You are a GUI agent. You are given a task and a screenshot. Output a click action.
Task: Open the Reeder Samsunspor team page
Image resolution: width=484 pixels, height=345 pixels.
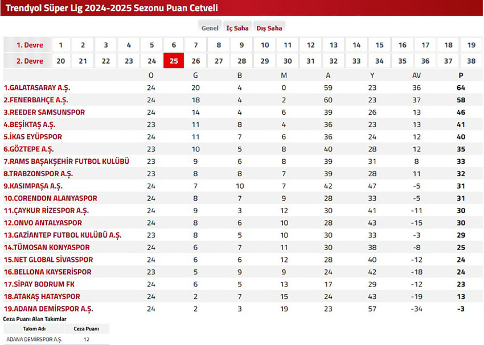tap(44, 113)
